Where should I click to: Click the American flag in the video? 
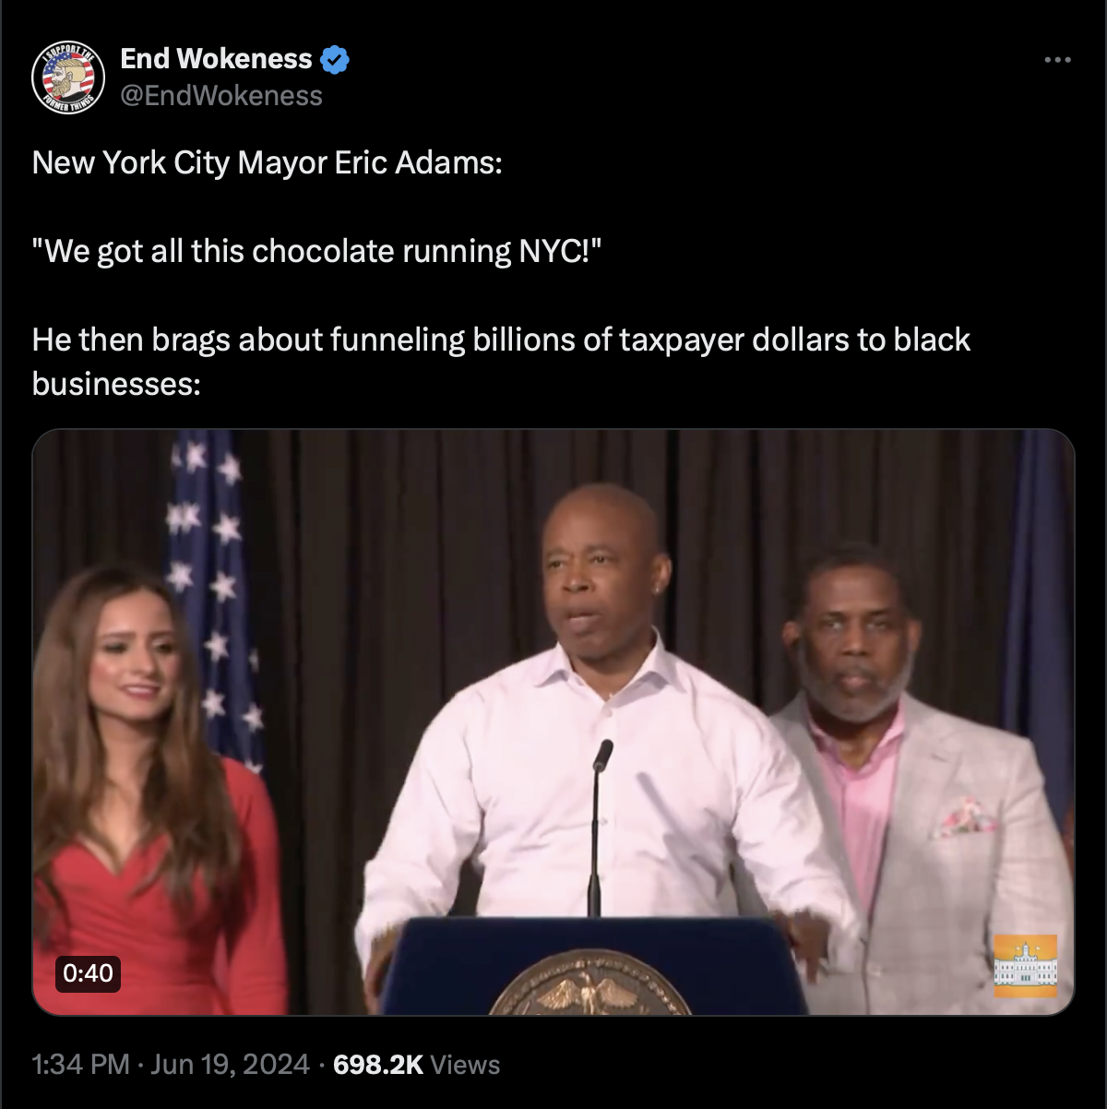point(212,590)
